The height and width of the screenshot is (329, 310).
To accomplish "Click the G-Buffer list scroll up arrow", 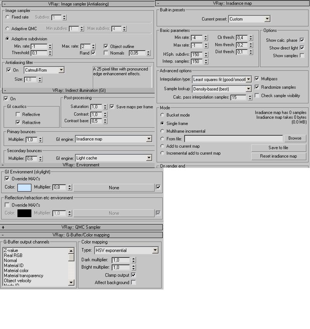I will (71, 250).
